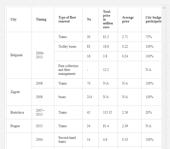Screen dimensions: 170x149
Task: Click the City column header
Action: tap(14, 19)
